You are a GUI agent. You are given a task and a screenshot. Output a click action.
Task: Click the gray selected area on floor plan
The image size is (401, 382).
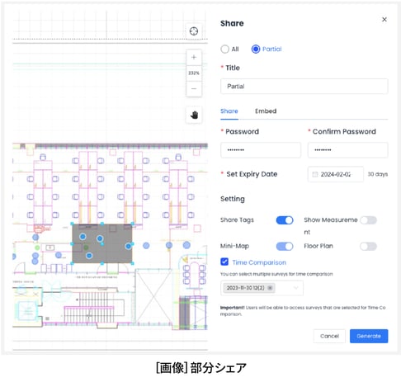coord(102,243)
